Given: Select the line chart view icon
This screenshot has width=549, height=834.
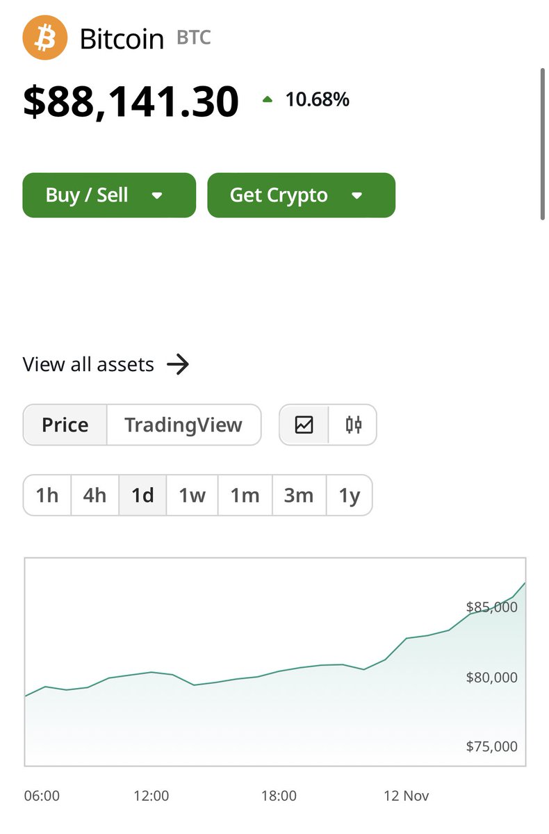Looking at the screenshot, I should (x=304, y=425).
